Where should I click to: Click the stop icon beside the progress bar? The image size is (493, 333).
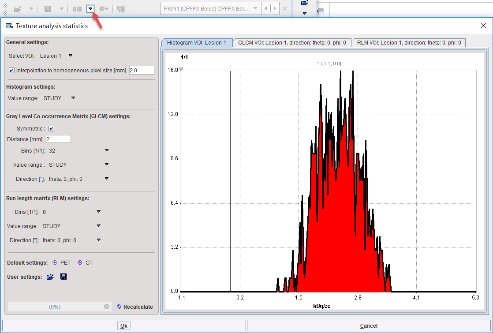click(x=107, y=307)
